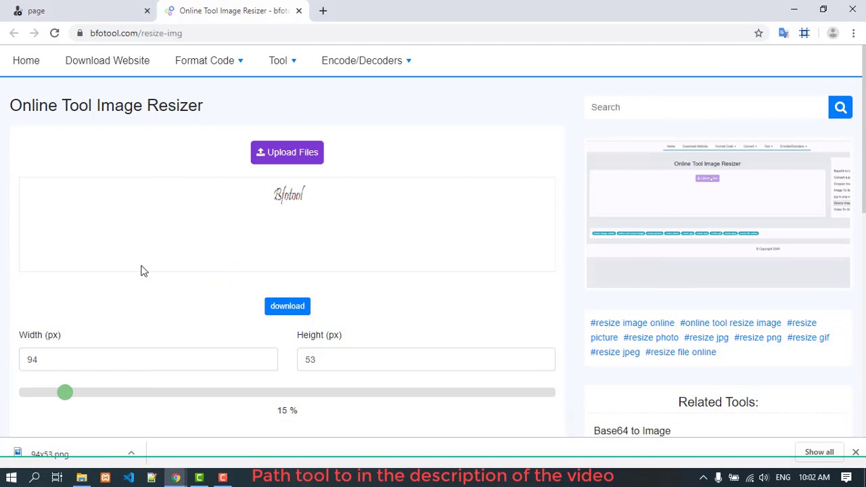Open the Home menu link
Screen dimensions: 866x487
26,60
